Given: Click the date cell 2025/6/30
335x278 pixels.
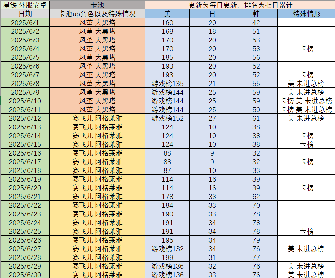Looking at the screenshot, I should tap(25, 275).
